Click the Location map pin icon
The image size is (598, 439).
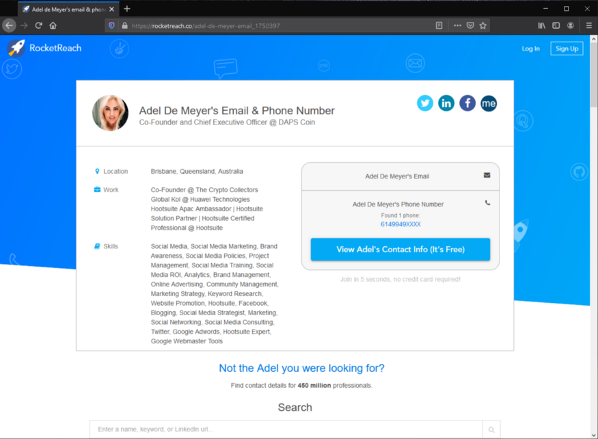coord(97,172)
